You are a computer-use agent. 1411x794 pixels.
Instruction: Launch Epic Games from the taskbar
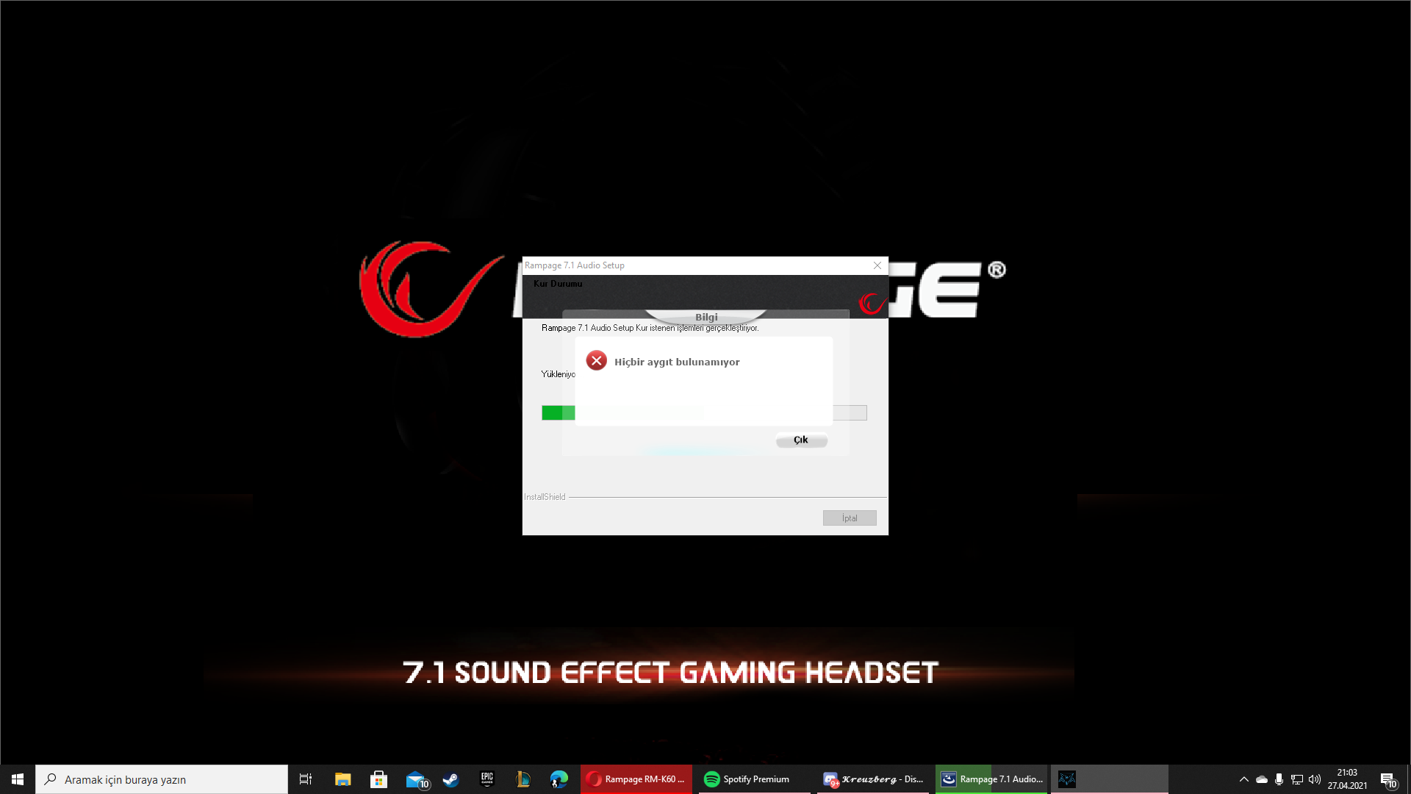click(487, 779)
